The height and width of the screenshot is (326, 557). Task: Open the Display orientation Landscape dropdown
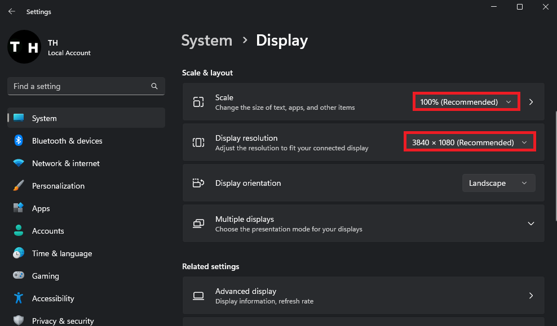(498, 183)
